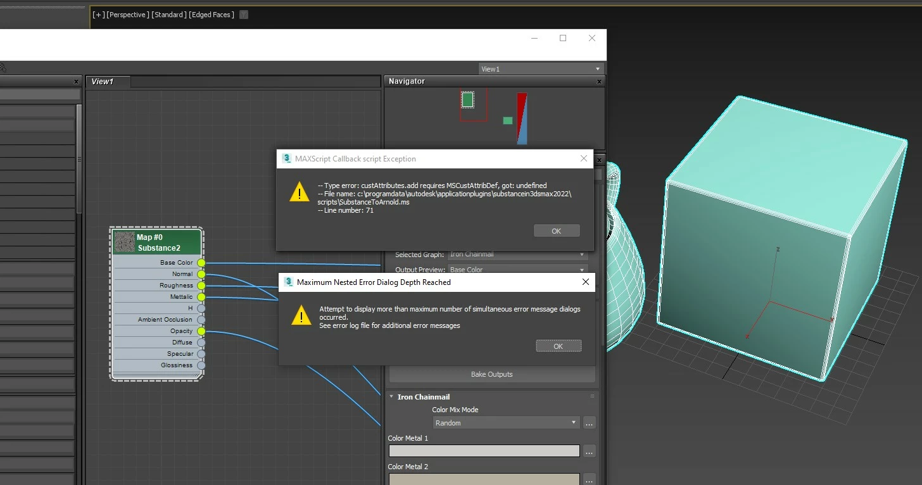Image resolution: width=922 pixels, height=485 pixels.
Task: Click the Map #0 Substance2 node thumbnail
Action: coord(124,242)
